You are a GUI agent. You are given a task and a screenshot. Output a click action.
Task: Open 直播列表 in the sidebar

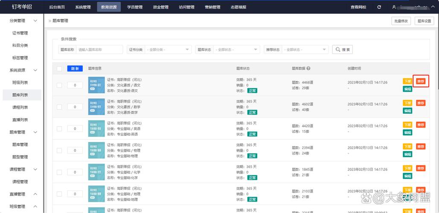coord(20,120)
